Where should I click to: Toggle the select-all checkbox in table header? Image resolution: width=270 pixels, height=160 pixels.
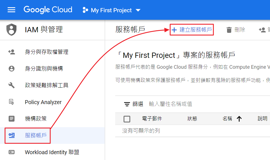coord(127,119)
